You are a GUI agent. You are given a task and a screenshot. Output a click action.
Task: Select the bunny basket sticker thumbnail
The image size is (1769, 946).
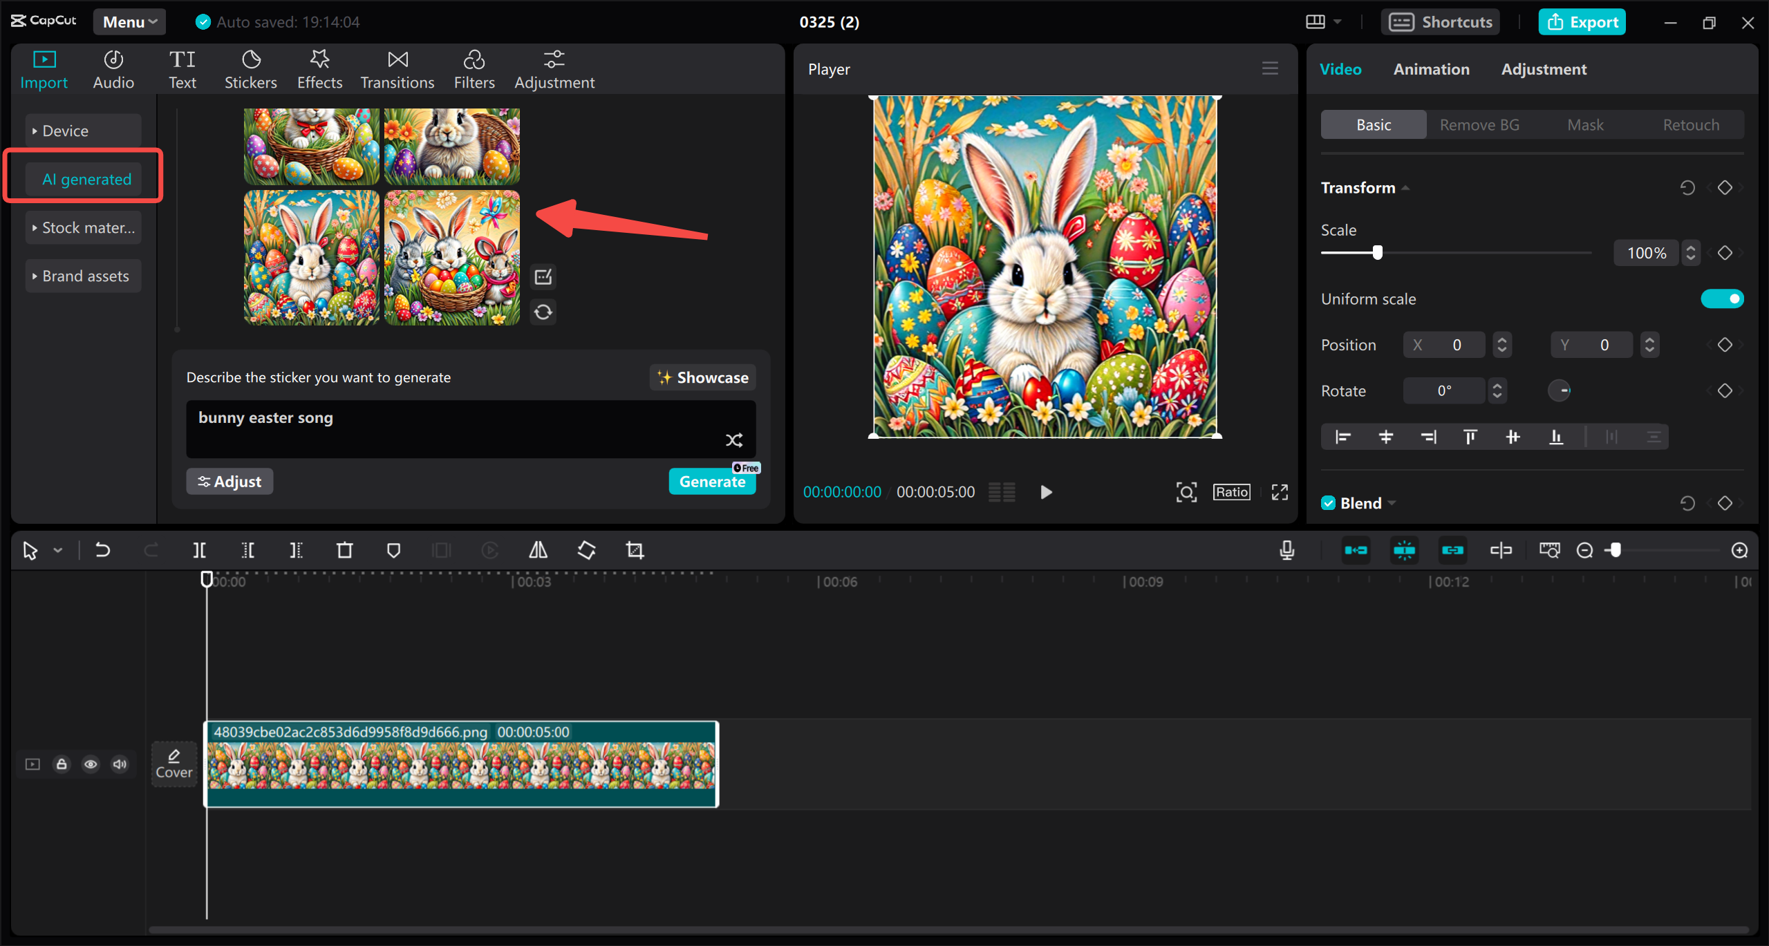click(452, 256)
